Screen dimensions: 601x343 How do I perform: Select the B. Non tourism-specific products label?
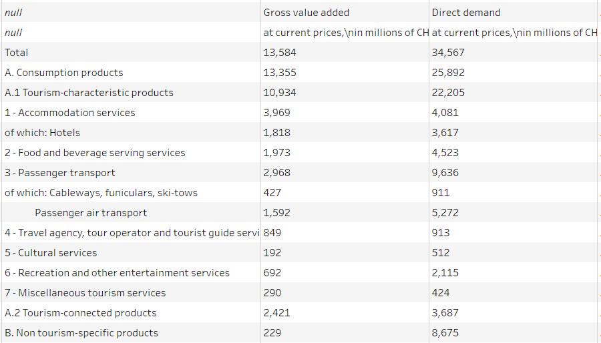click(x=81, y=333)
